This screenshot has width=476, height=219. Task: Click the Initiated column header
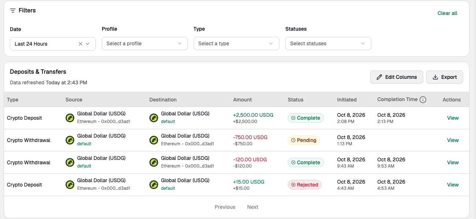pyautogui.click(x=347, y=100)
